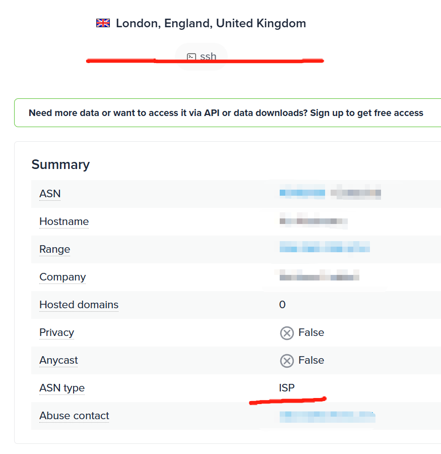This screenshot has height=454, width=441.
Task: Click the Privacy field label
Action: (x=57, y=332)
